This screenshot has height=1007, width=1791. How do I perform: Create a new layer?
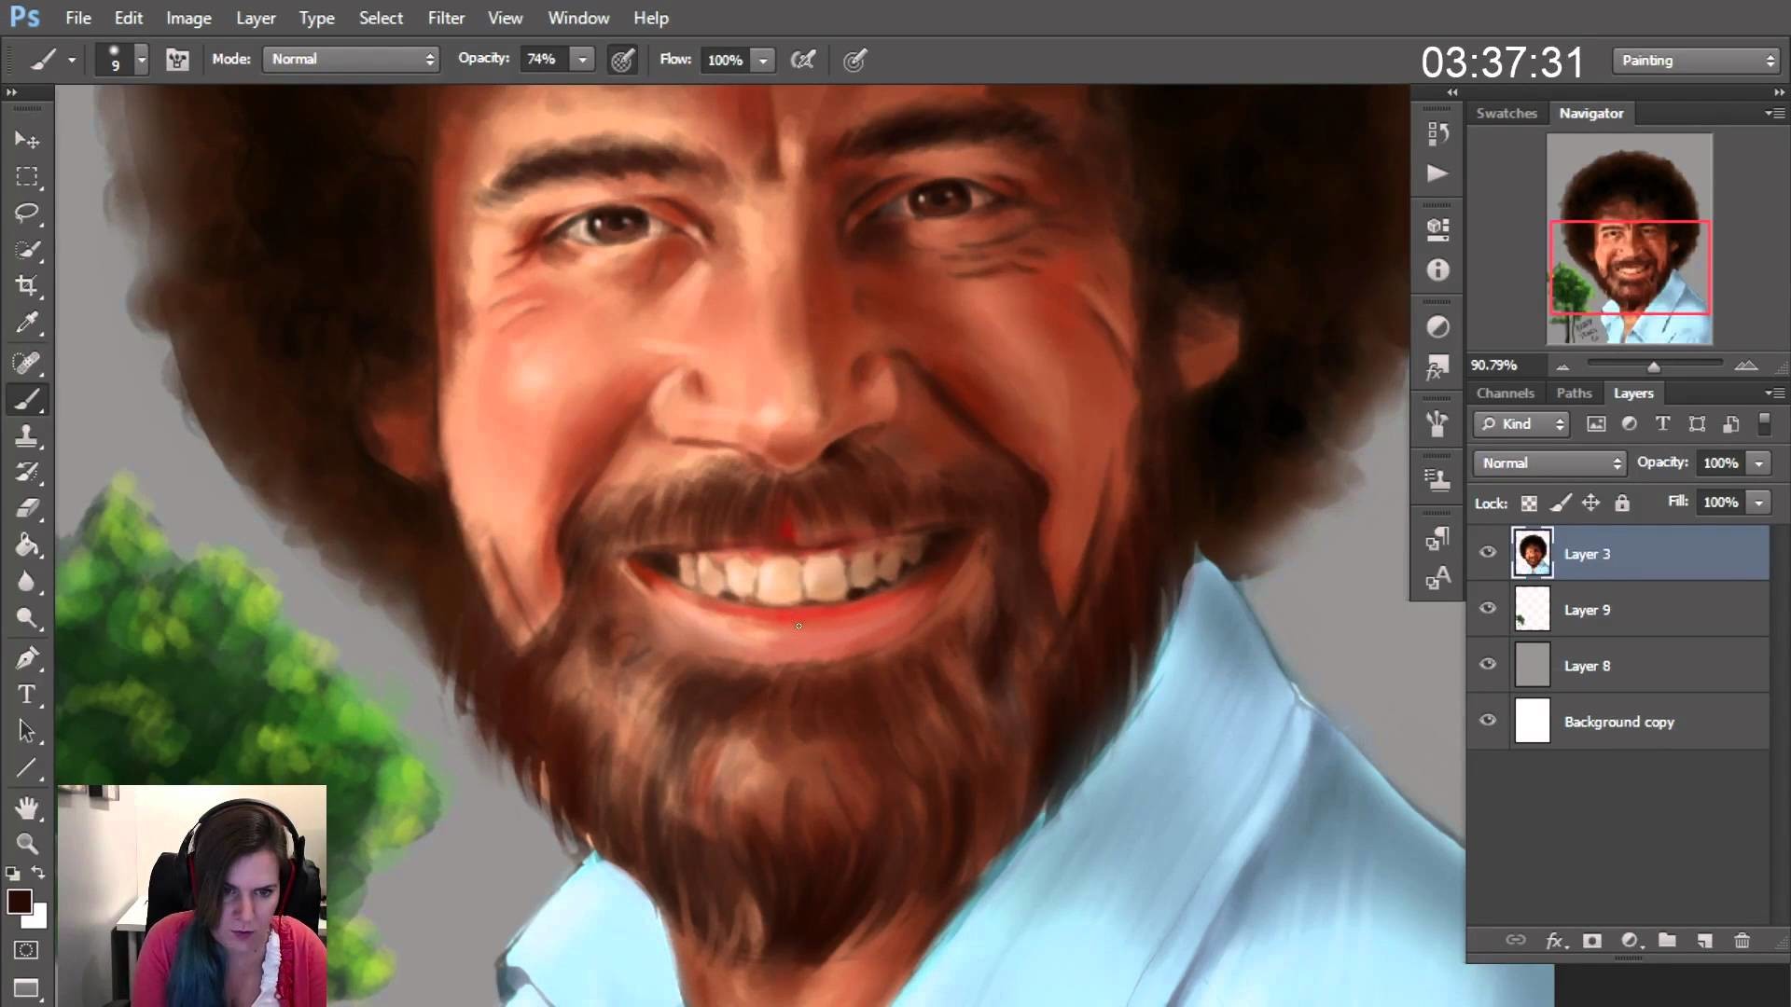tap(1706, 941)
